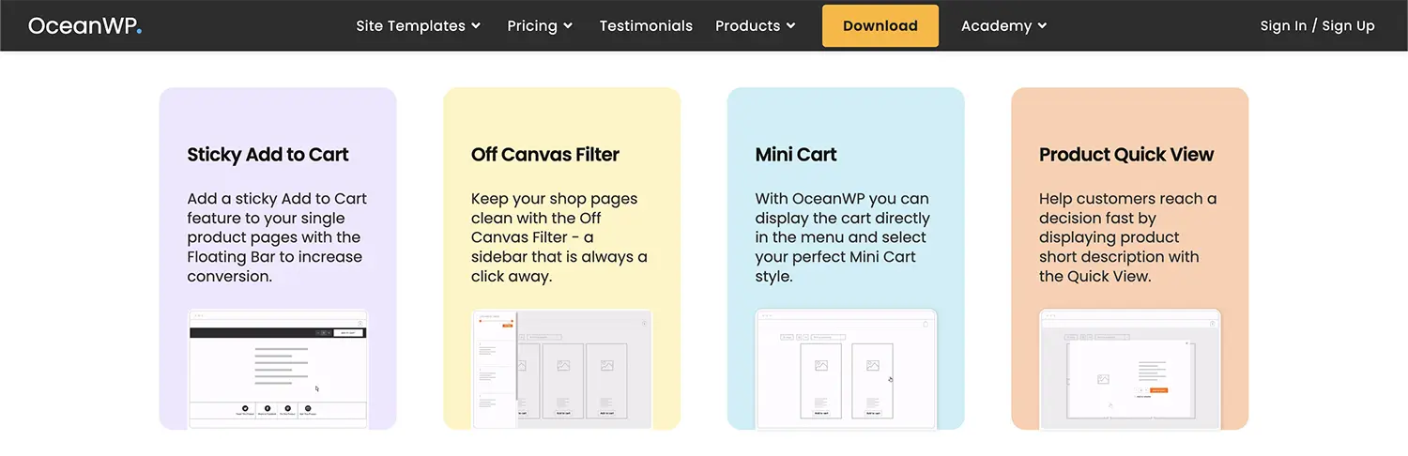Select the Off Canvas Filter heading
The image size is (1408, 456).
tap(545, 155)
